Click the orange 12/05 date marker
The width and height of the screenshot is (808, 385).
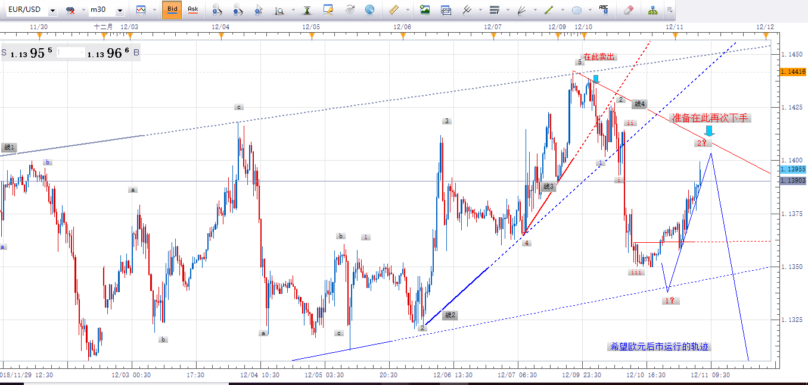point(311,36)
